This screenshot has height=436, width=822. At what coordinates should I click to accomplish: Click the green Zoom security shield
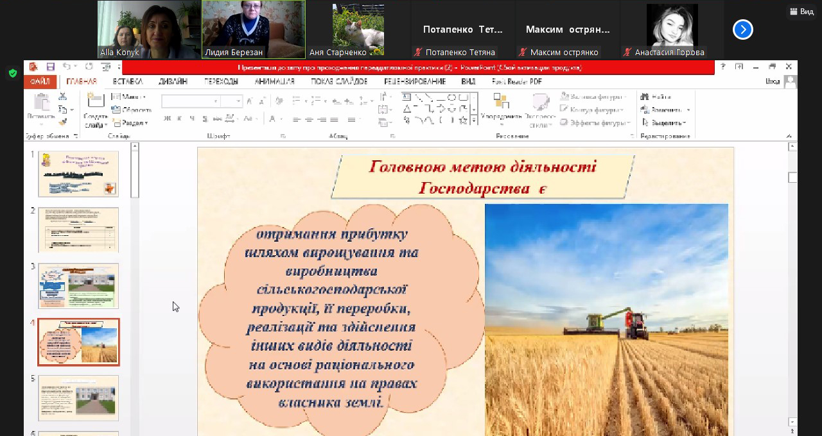click(12, 74)
